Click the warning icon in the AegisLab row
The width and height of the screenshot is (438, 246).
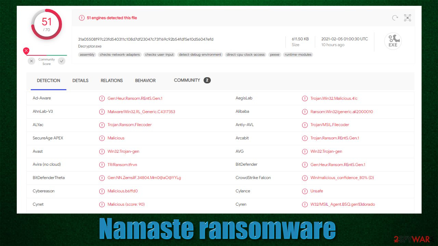305,98
